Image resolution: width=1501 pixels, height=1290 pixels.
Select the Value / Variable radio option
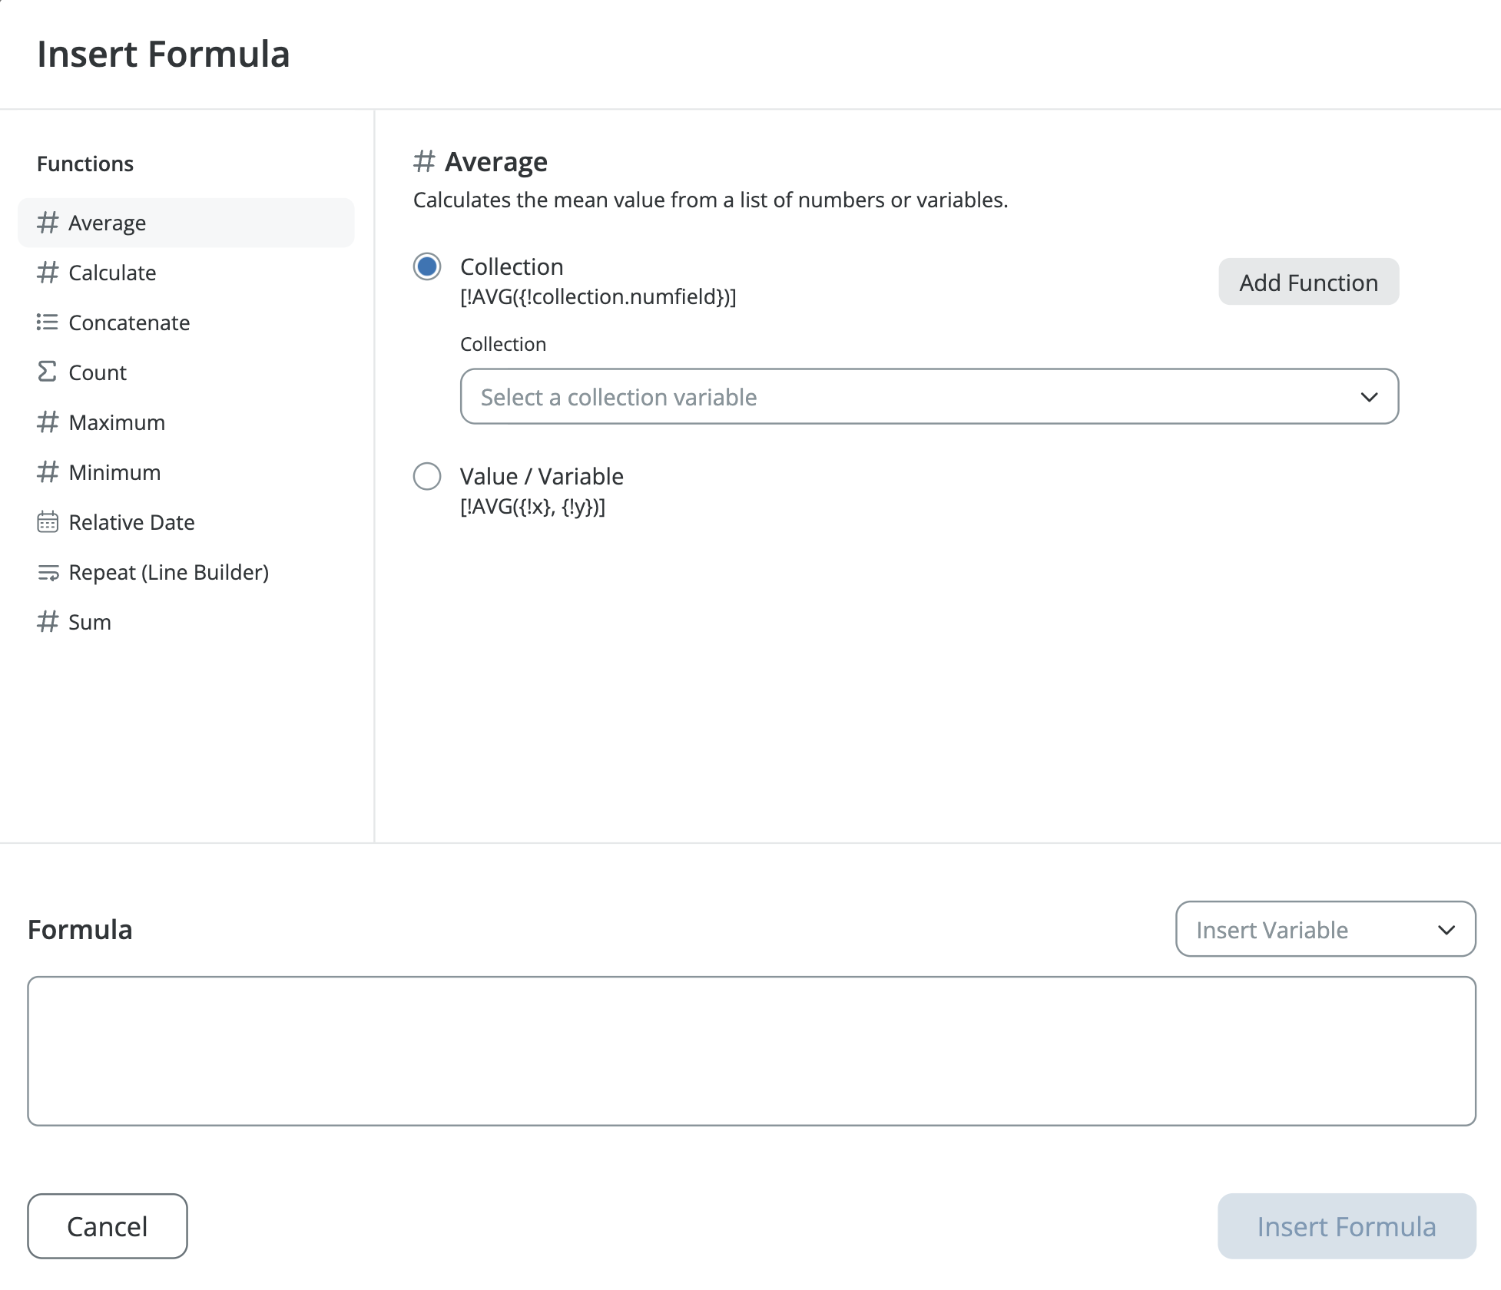click(427, 476)
